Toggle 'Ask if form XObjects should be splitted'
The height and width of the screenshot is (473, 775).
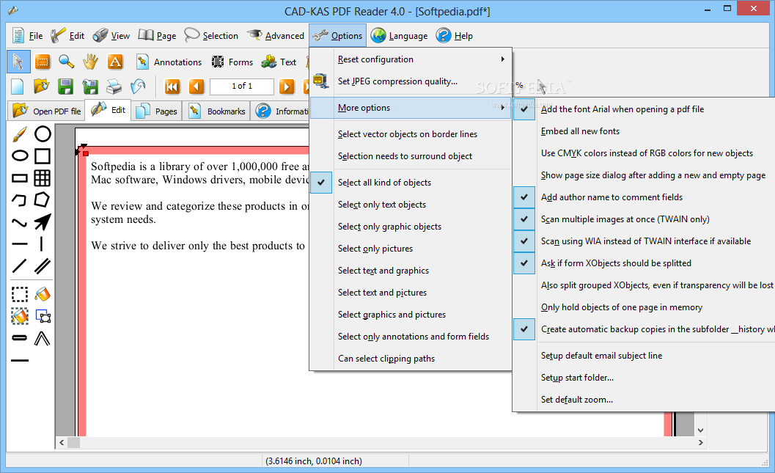[x=644, y=263]
